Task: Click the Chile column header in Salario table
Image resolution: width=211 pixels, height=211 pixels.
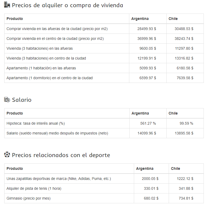Action: [x=173, y=113]
